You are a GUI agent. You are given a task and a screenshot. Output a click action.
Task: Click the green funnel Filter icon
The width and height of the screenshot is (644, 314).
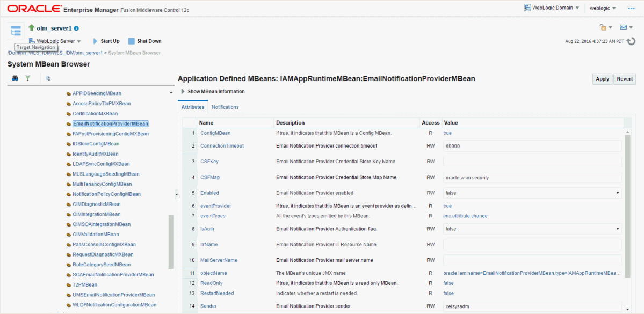28,78
